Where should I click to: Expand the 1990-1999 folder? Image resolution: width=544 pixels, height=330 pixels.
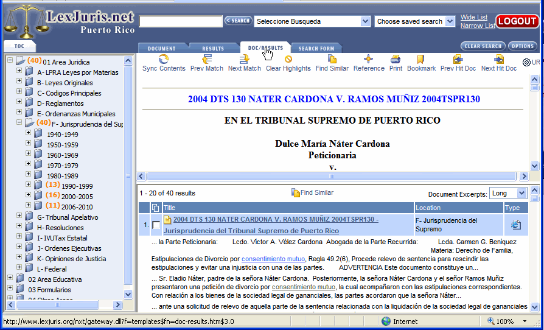(x=29, y=184)
